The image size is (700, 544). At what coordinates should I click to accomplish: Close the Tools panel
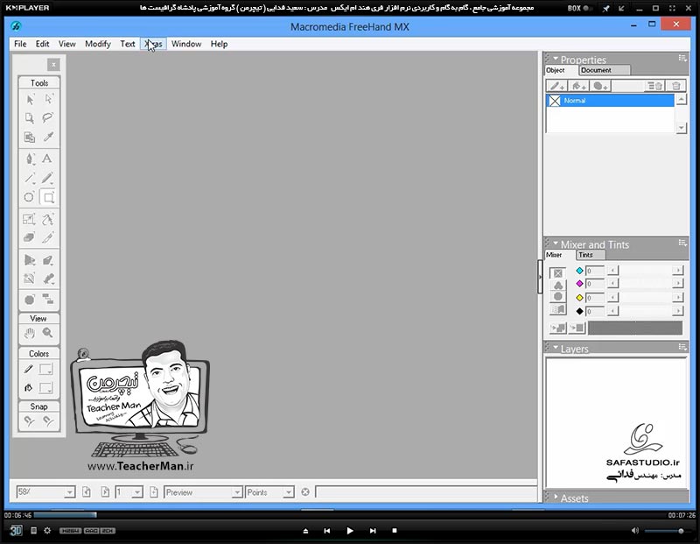(53, 65)
